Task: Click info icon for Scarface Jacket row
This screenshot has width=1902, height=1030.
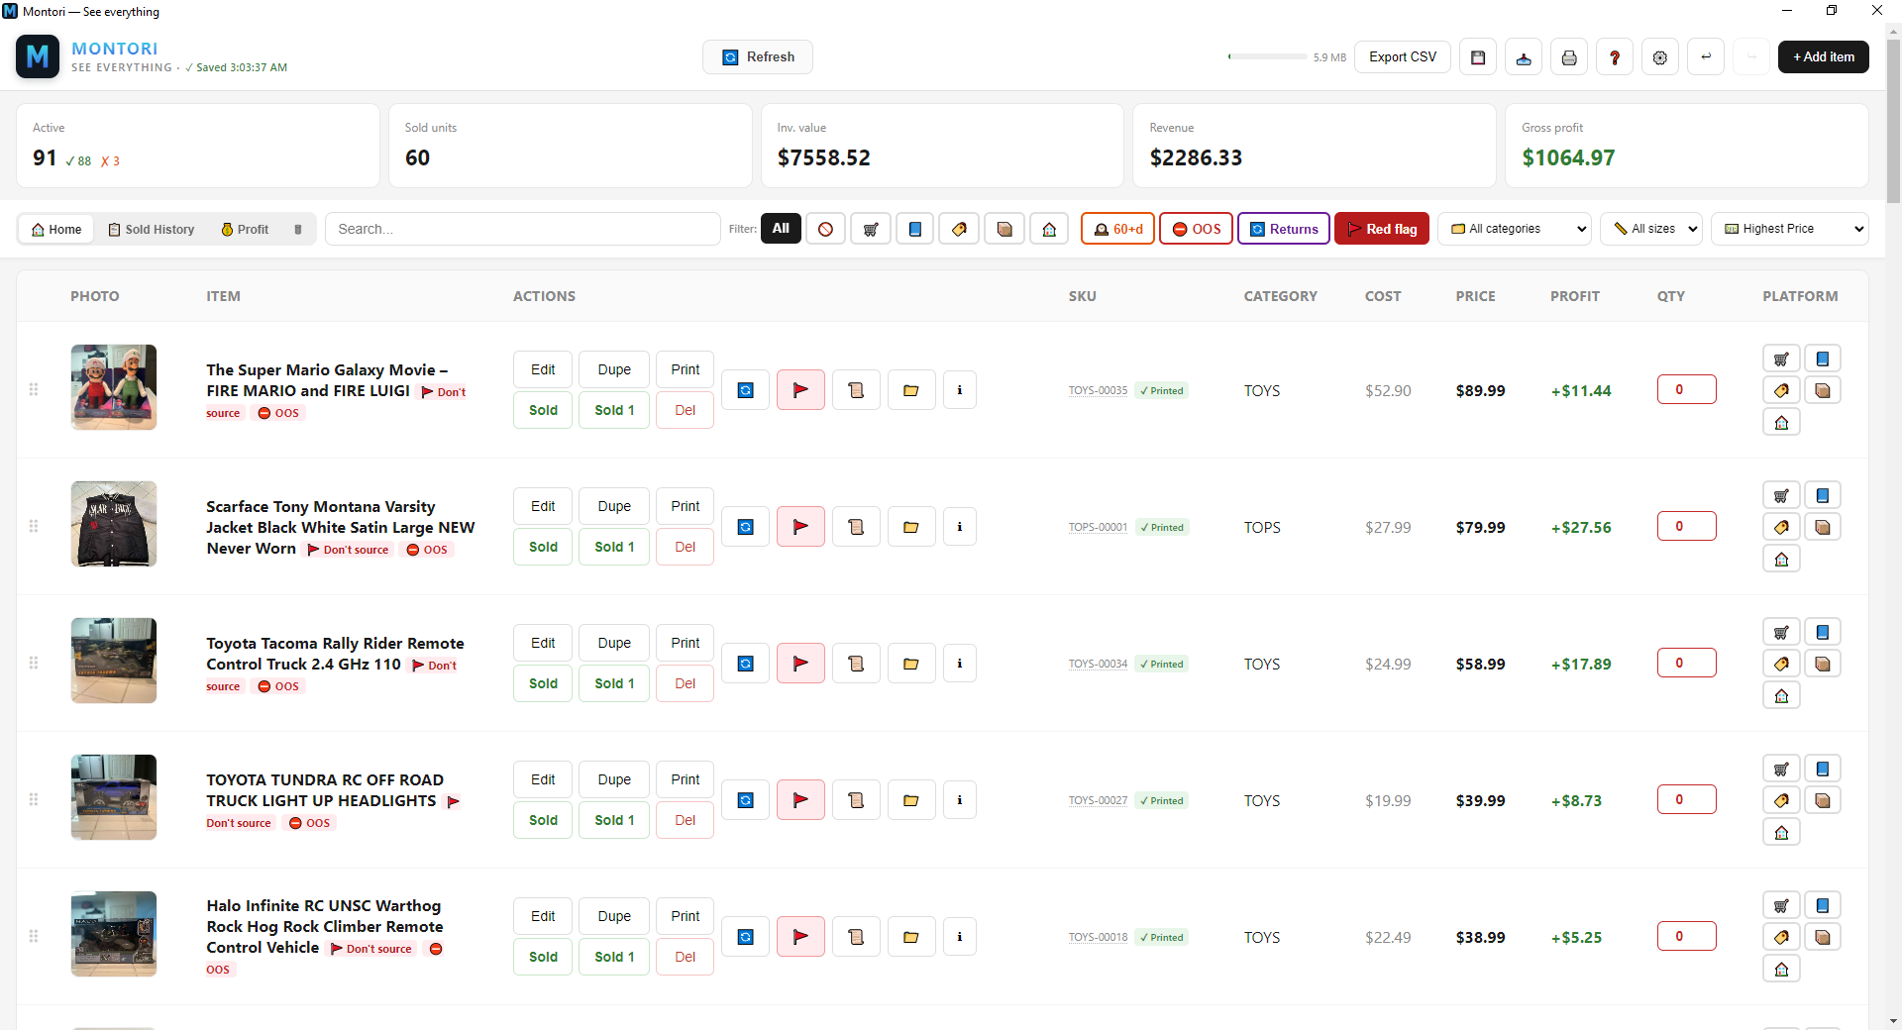Action: (960, 527)
